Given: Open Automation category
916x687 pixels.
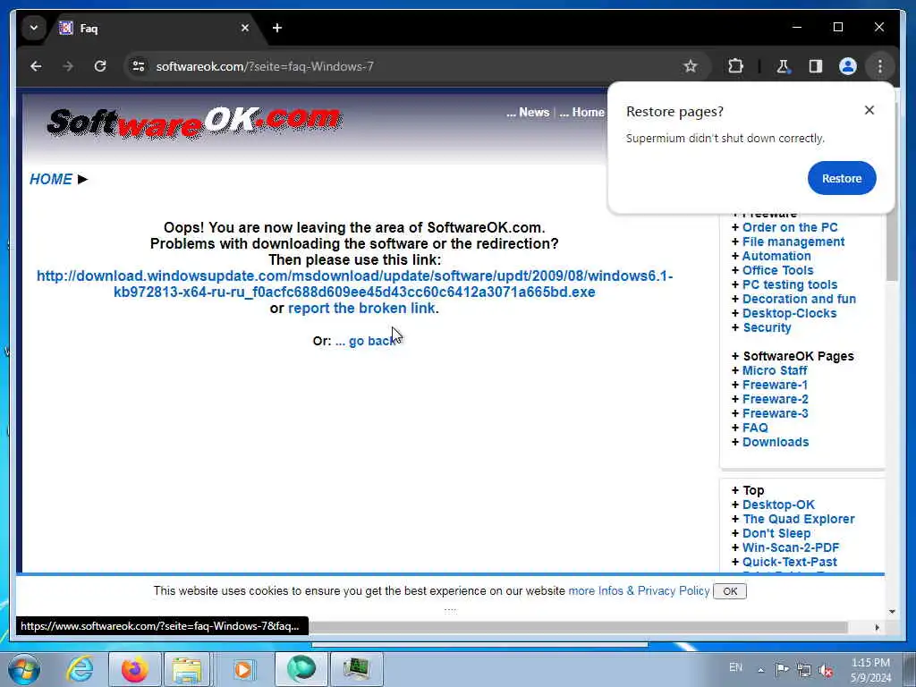Looking at the screenshot, I should (776, 256).
